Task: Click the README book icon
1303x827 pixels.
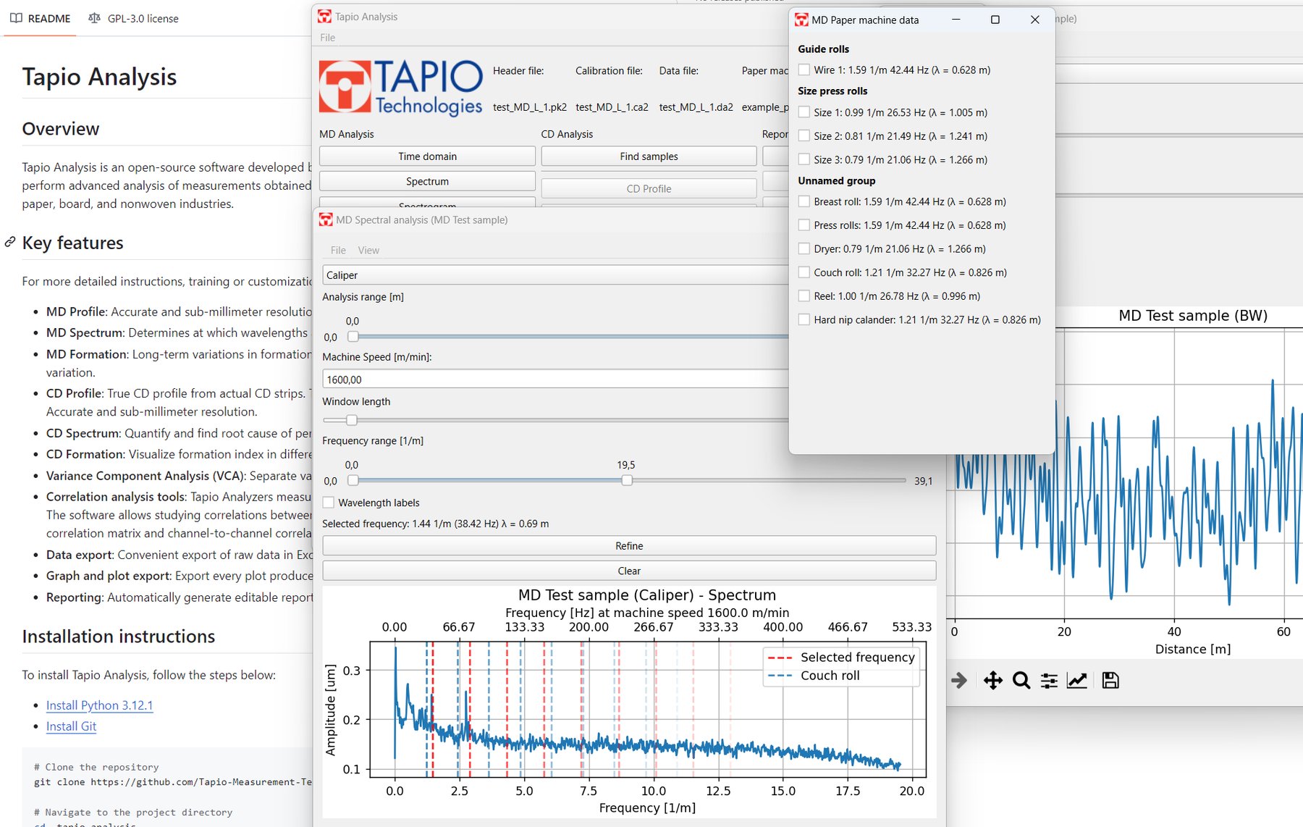Action: 16,18
